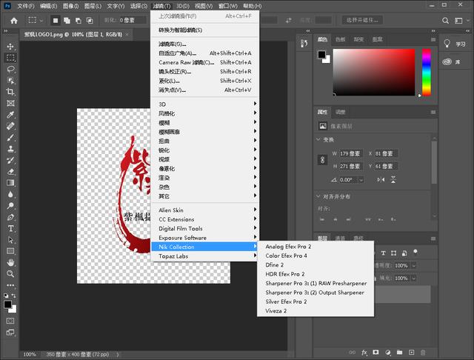The image size is (474, 360).
Task: Click inside the red color picker field
Action: (374, 73)
